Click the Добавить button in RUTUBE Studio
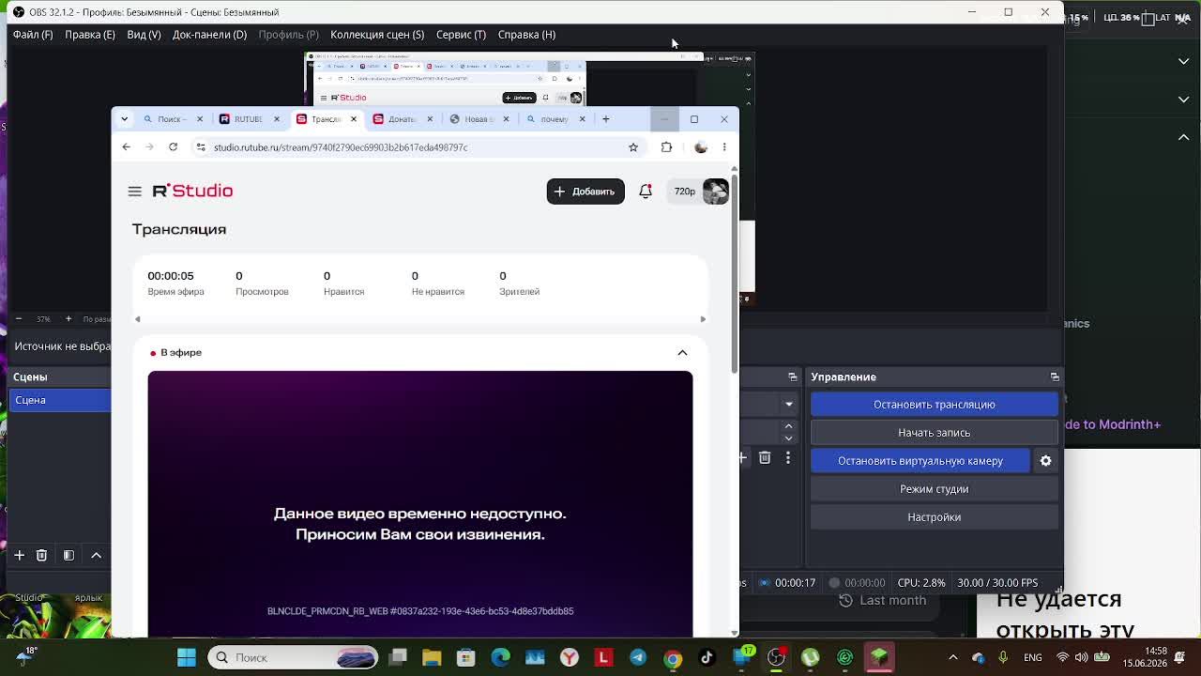1201x676 pixels. click(x=585, y=192)
